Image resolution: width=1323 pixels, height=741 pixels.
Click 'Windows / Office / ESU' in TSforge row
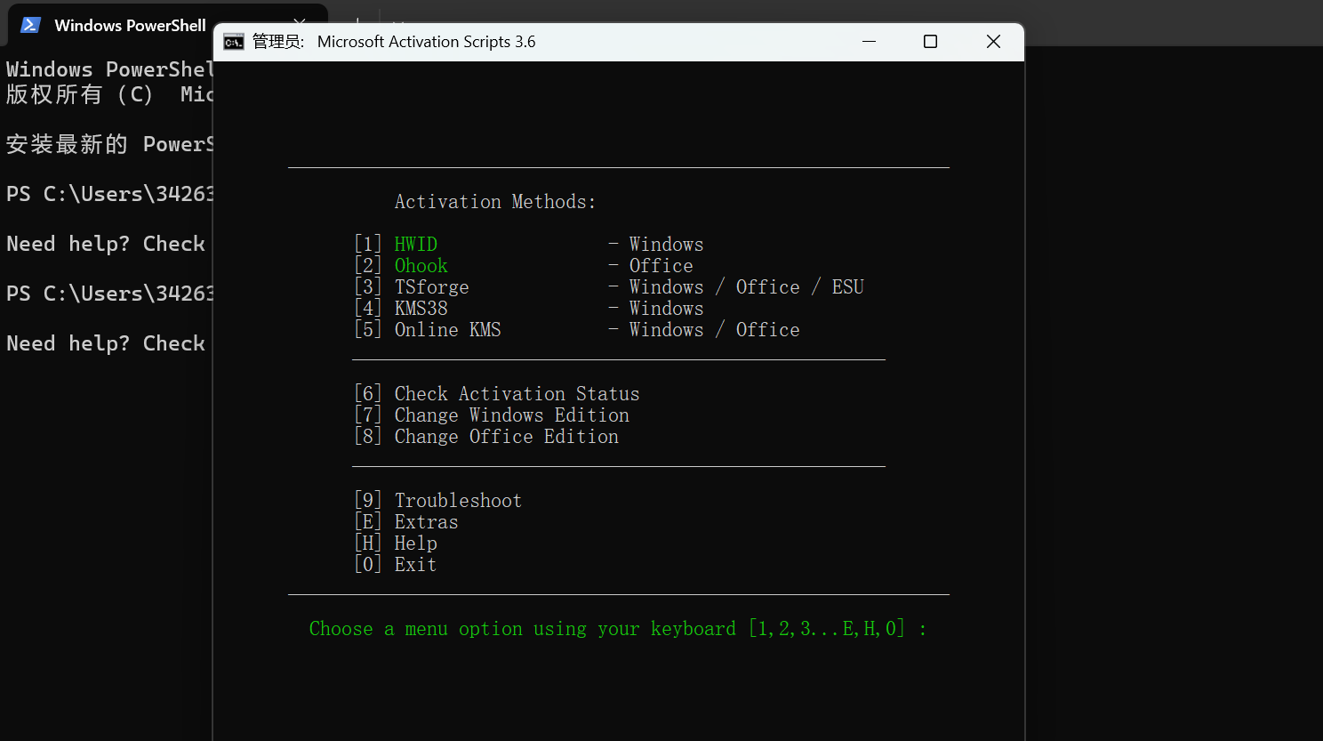[x=747, y=286]
